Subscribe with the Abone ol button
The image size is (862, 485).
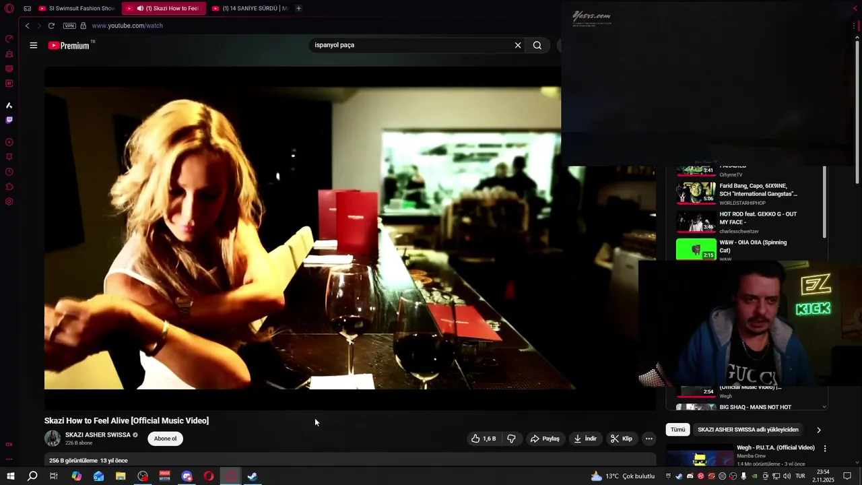[165, 439]
